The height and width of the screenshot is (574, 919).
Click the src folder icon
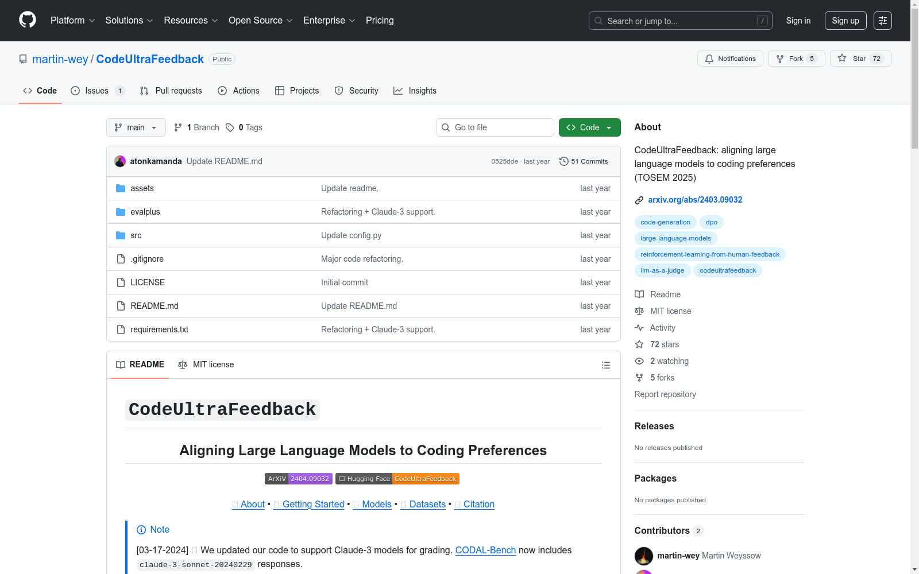coord(121,235)
